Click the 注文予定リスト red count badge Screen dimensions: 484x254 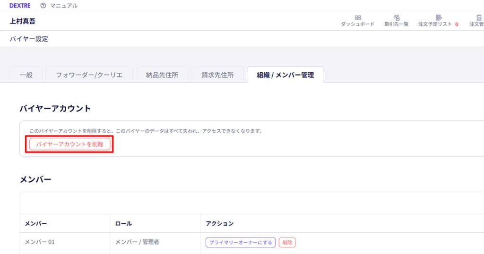click(x=457, y=24)
